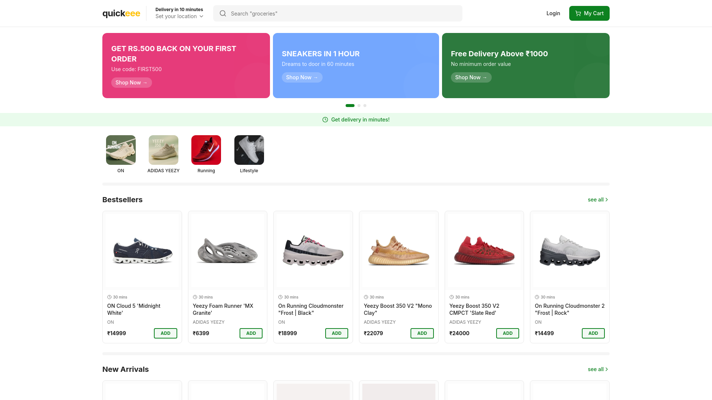Open My Cart
The image size is (712, 400).
(589, 13)
